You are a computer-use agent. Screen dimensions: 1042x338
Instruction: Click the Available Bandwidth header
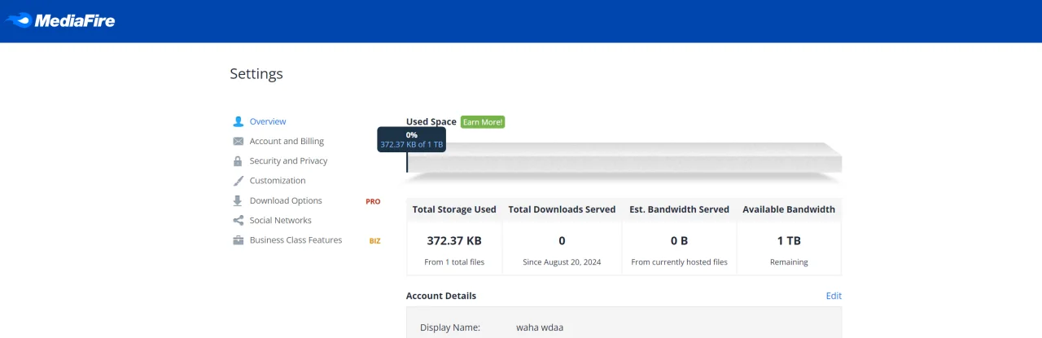789,209
